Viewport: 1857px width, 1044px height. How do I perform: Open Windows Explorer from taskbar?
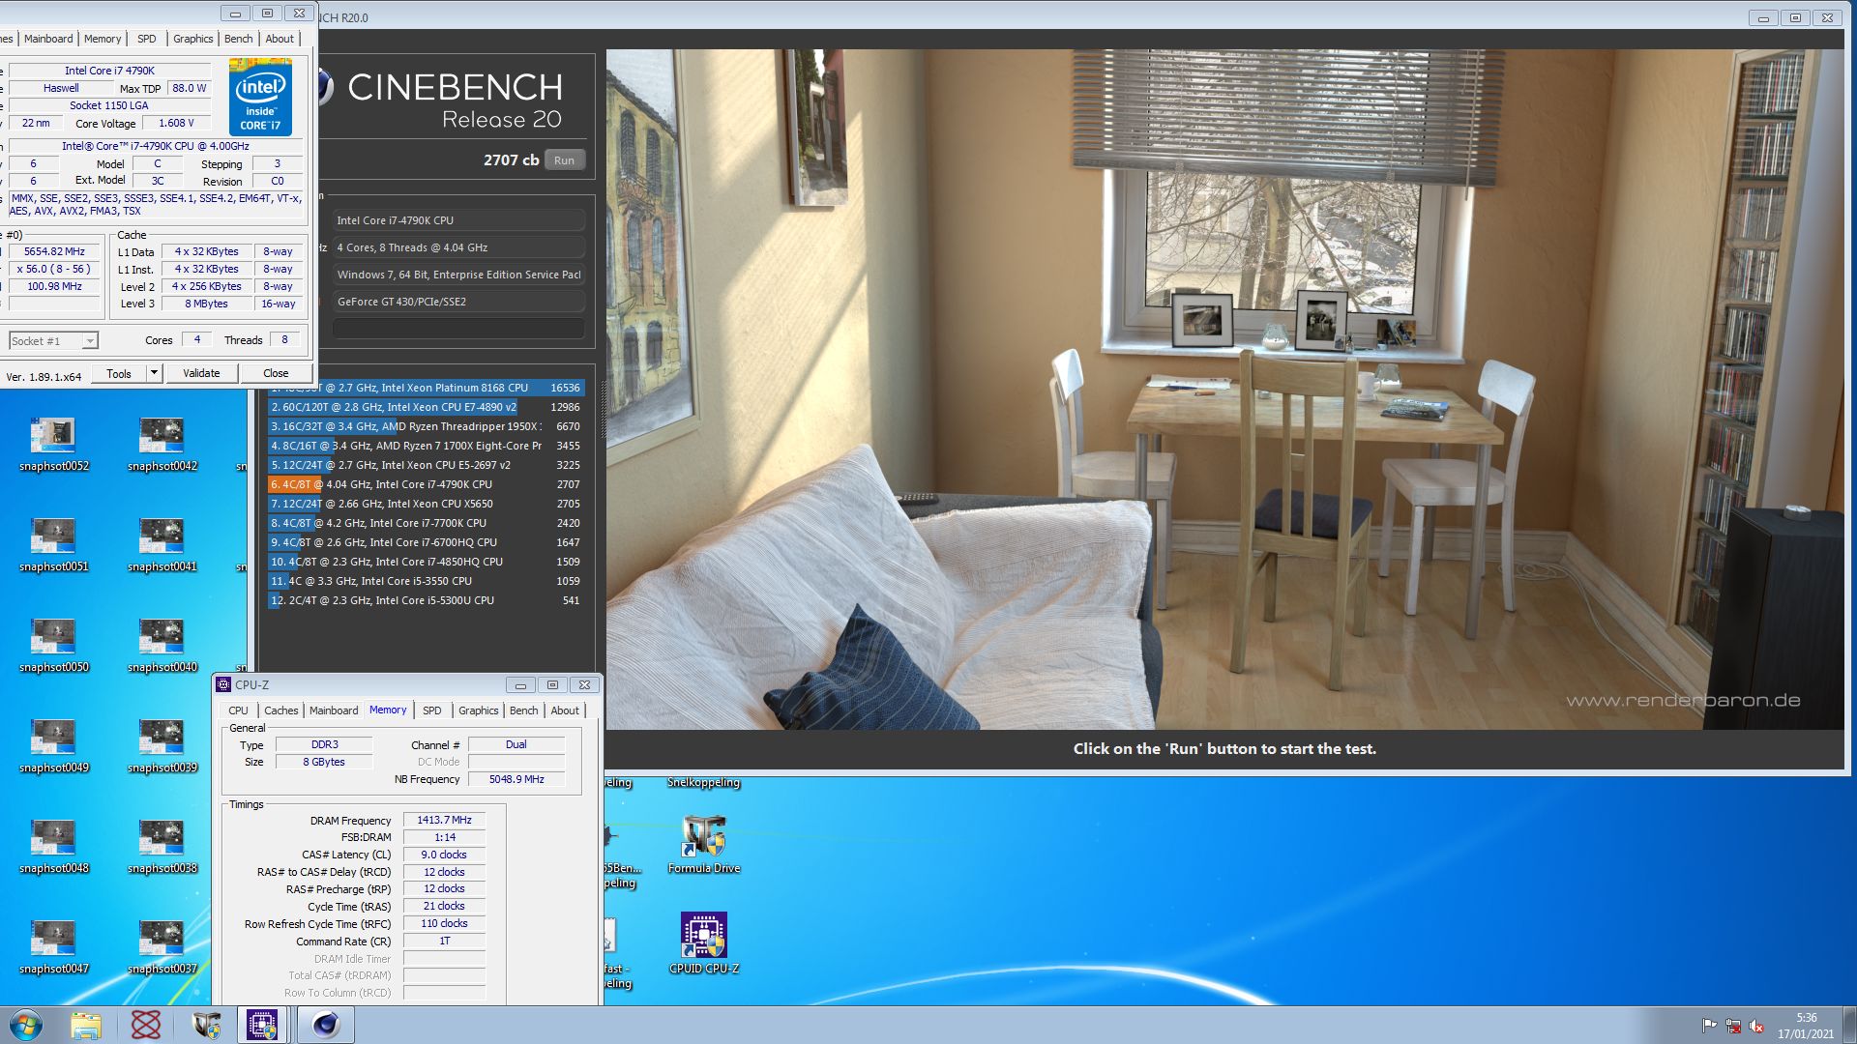point(85,1025)
